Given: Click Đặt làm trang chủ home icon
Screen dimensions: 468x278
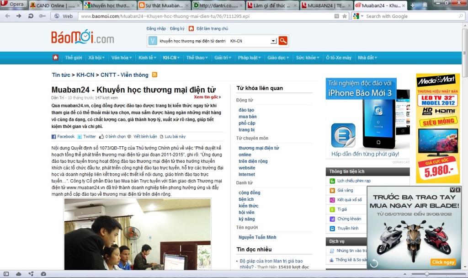Looking at the screenshot, I should (x=191, y=28).
